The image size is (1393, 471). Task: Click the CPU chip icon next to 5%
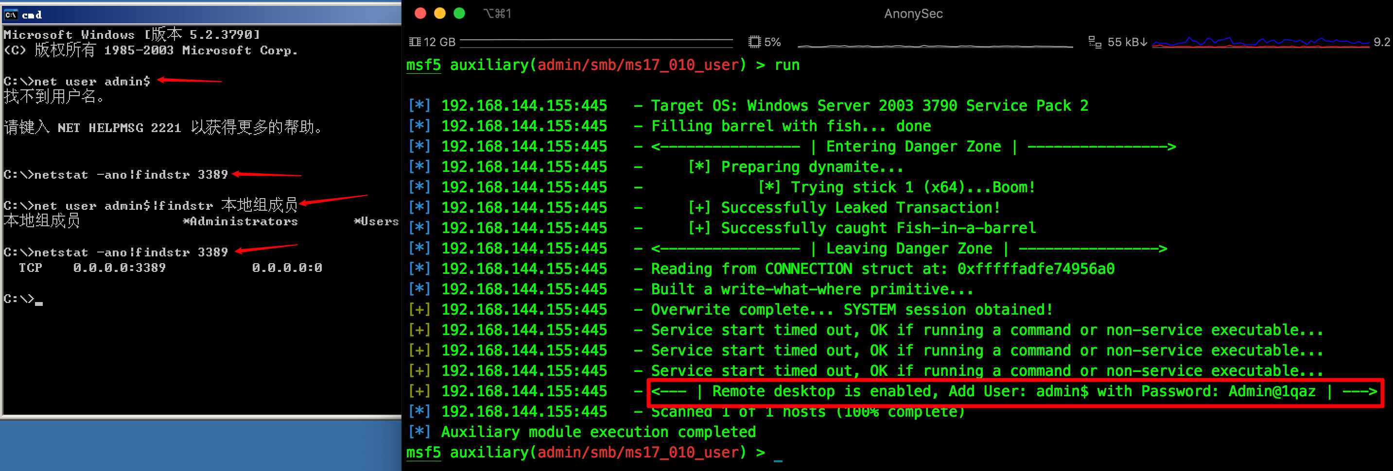tap(754, 42)
